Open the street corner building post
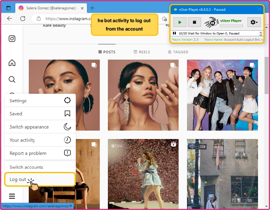The width and height of the screenshot is (270, 210). (x=222, y=174)
